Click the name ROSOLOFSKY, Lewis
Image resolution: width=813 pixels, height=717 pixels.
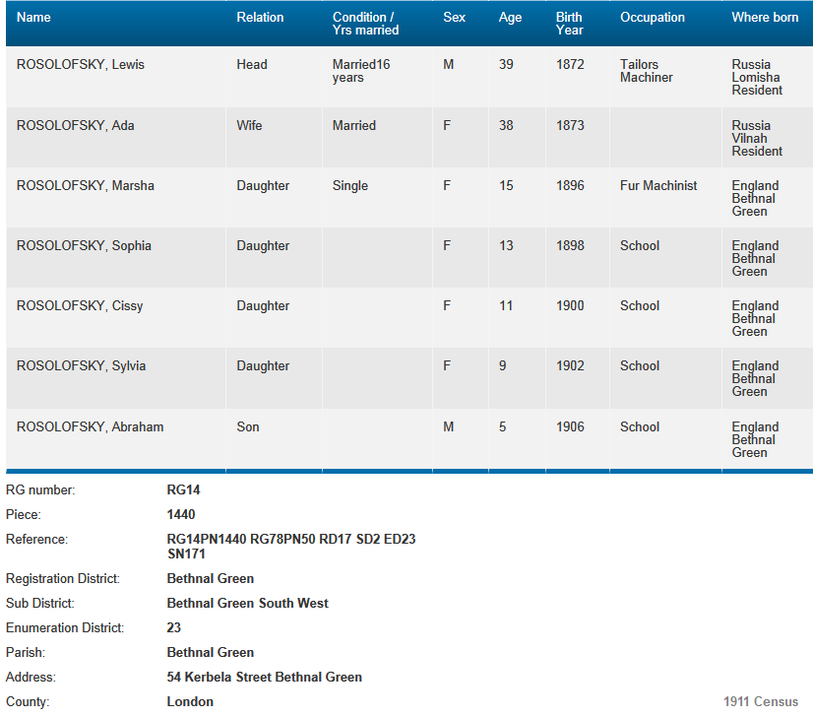(x=81, y=65)
